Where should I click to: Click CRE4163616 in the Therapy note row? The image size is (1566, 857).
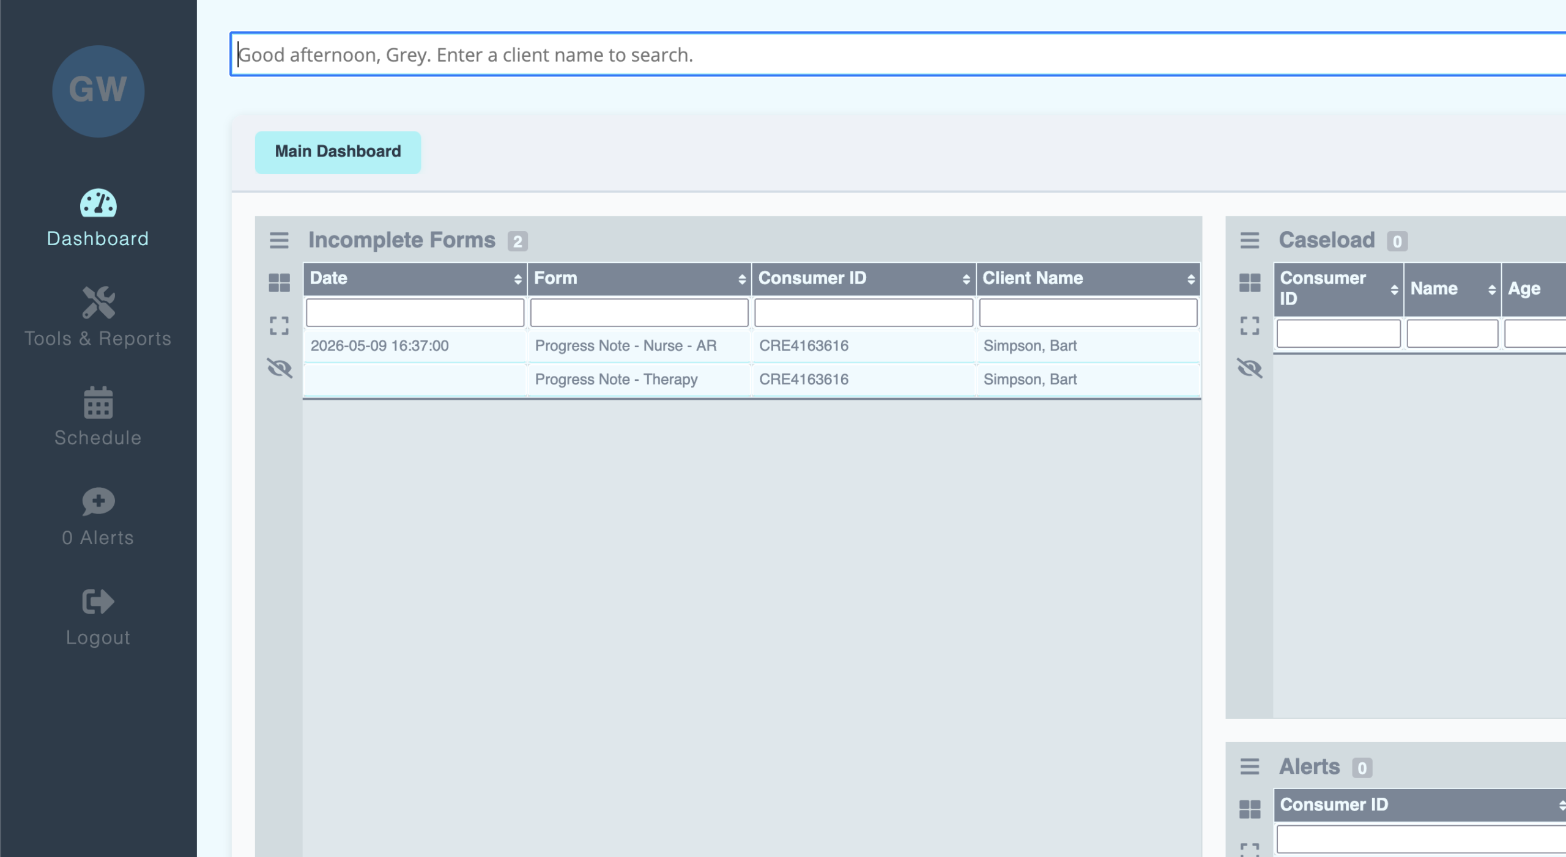[x=804, y=380]
